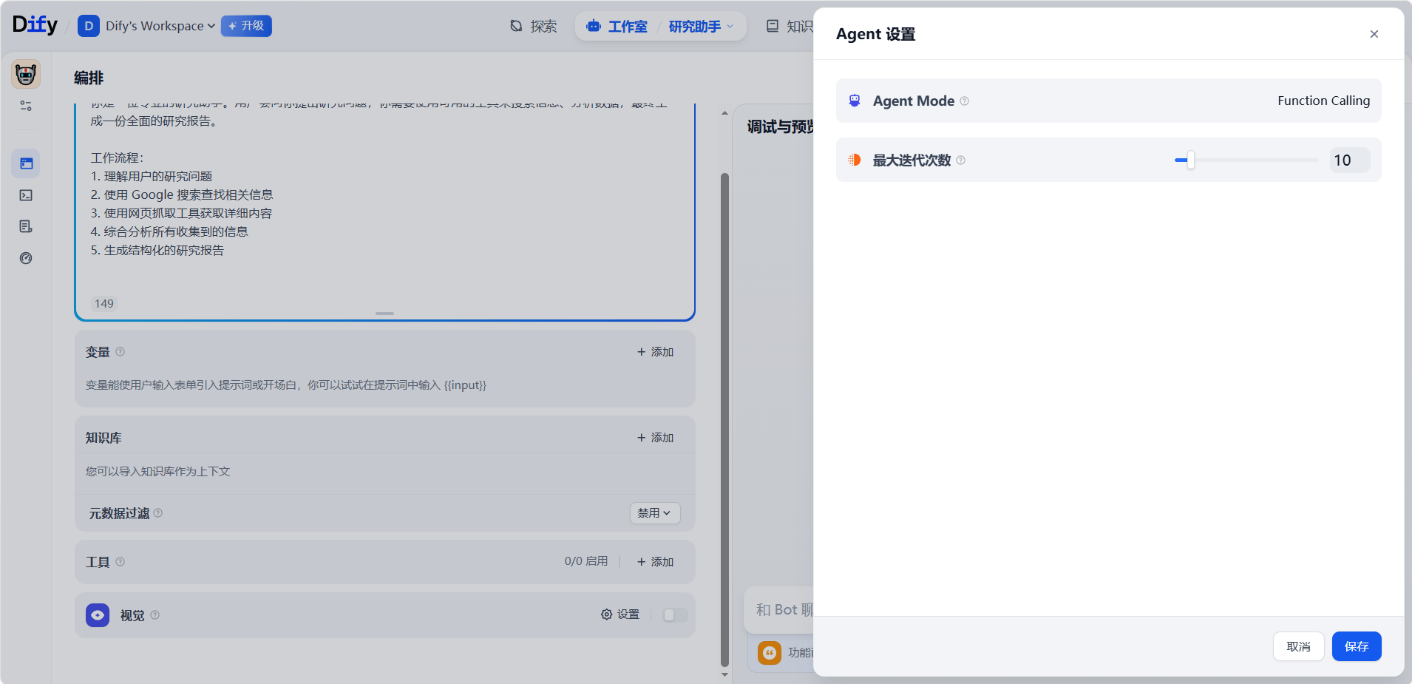Click the Agent Mode help icon

pyautogui.click(x=964, y=101)
